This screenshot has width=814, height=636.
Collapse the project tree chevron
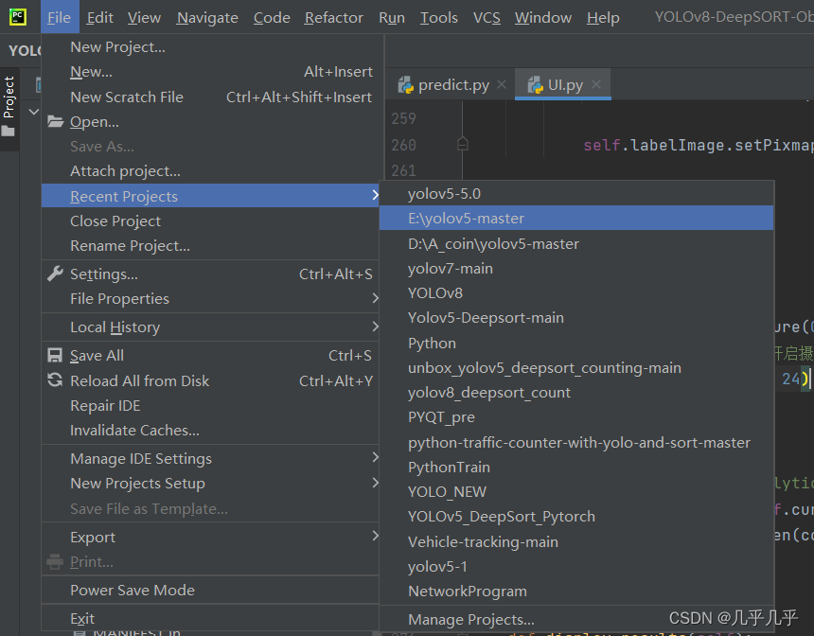[34, 112]
